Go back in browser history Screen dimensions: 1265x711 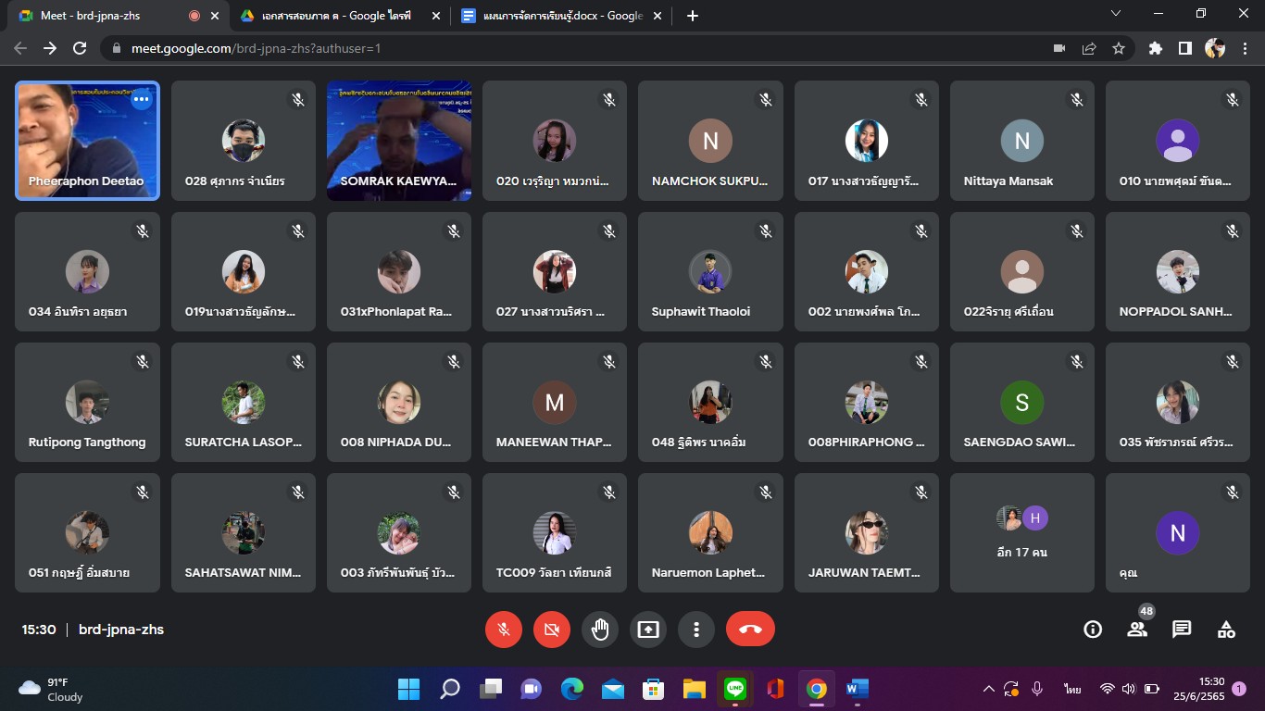(x=20, y=48)
